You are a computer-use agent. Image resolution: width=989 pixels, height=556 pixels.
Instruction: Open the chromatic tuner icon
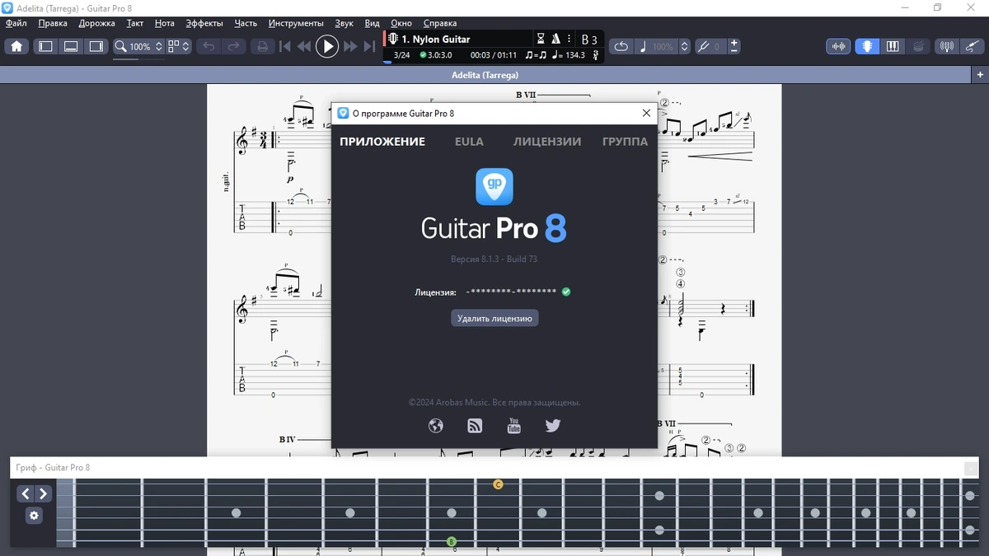(x=947, y=47)
